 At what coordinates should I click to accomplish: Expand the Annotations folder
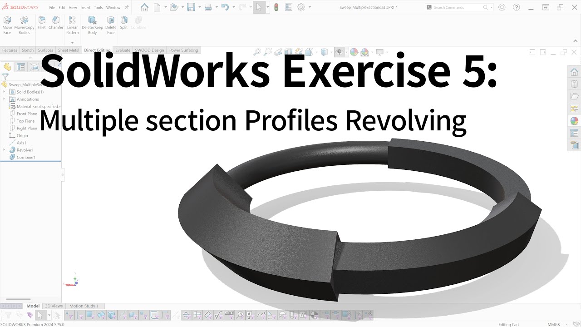[x=4, y=99]
